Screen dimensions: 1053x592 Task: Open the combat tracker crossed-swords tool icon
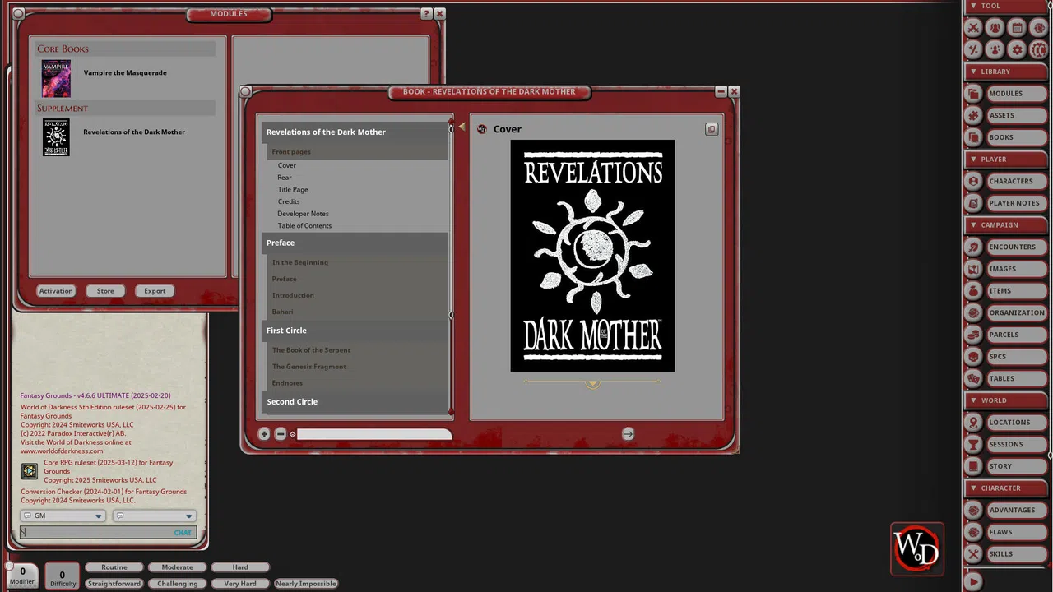[x=973, y=28]
